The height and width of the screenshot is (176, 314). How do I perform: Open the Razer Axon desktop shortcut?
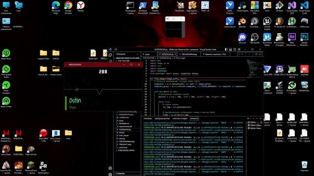pyautogui.click(x=6, y=54)
